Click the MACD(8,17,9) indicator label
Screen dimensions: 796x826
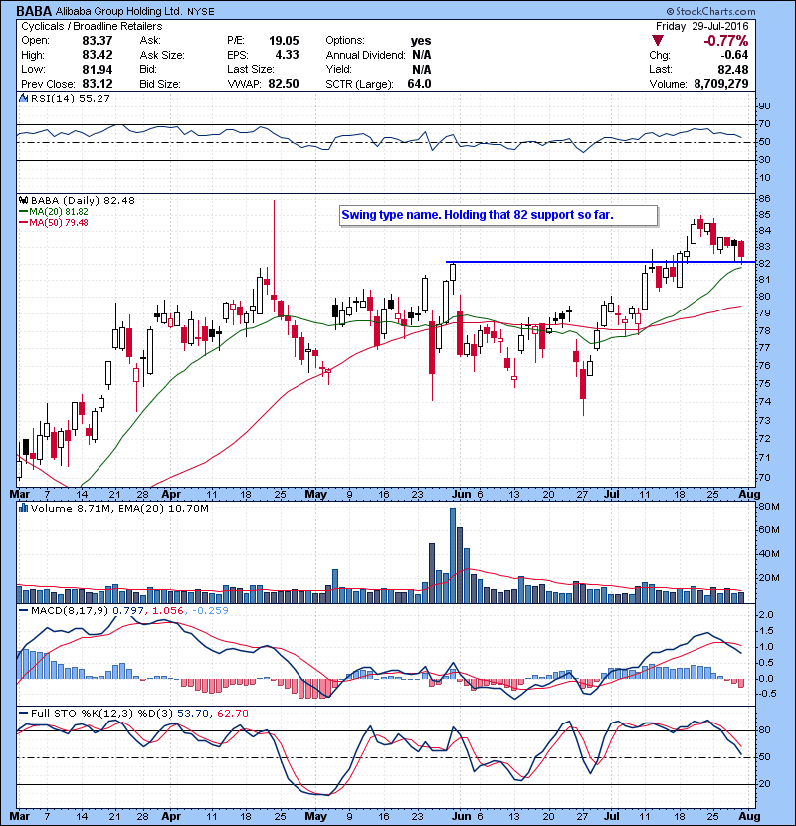pyautogui.click(x=70, y=611)
